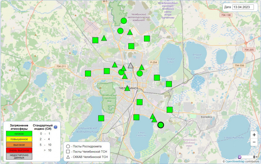This screenshot has height=164, width=261.
Task: Click green circle marker south of P-254 label
Action: [x=139, y=73]
